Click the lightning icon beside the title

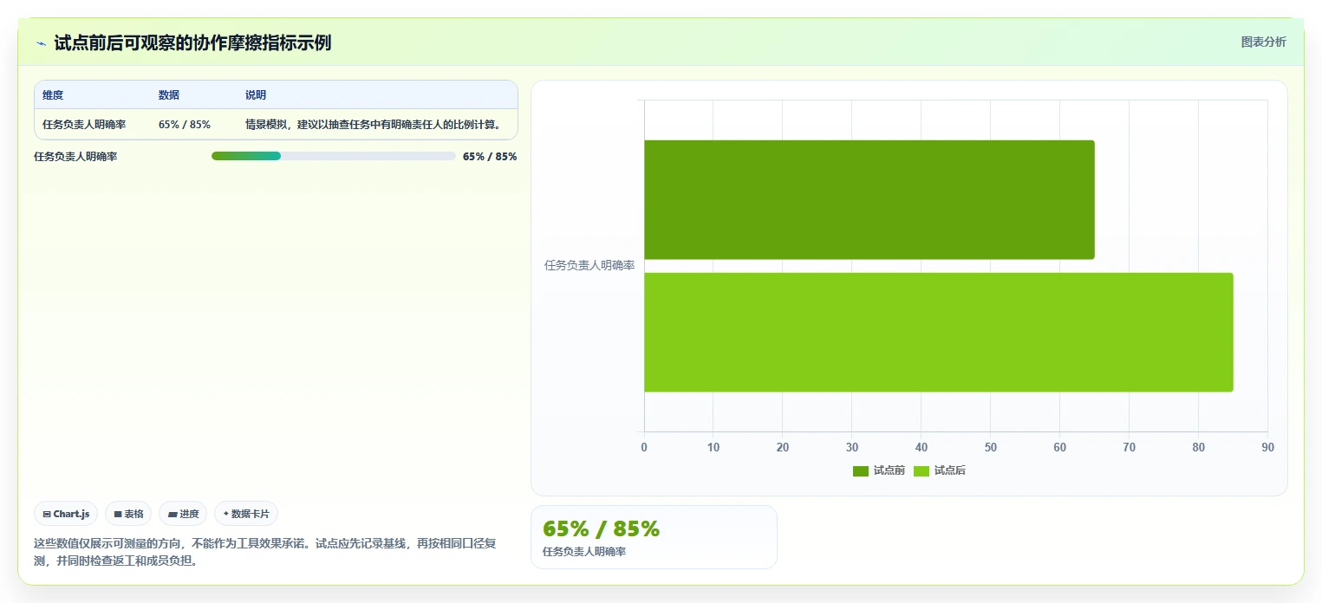(41, 43)
